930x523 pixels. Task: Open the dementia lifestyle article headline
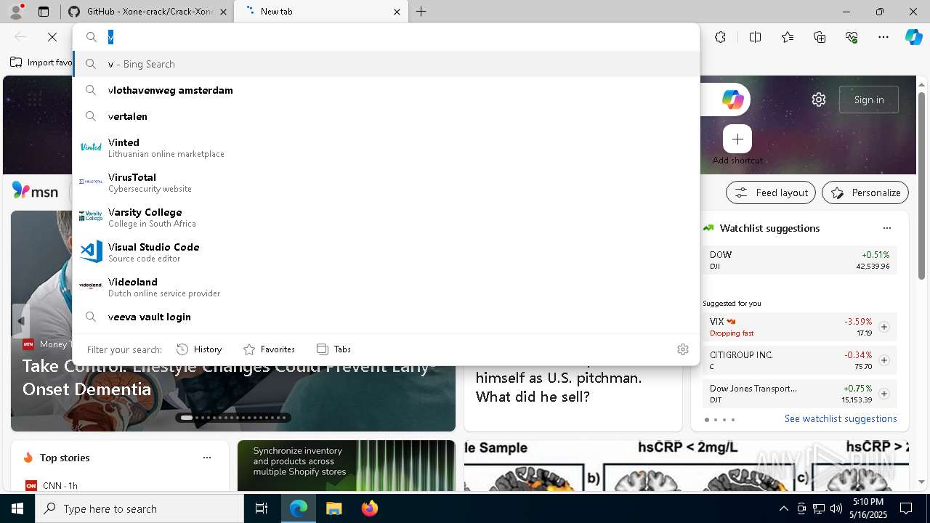click(225, 378)
